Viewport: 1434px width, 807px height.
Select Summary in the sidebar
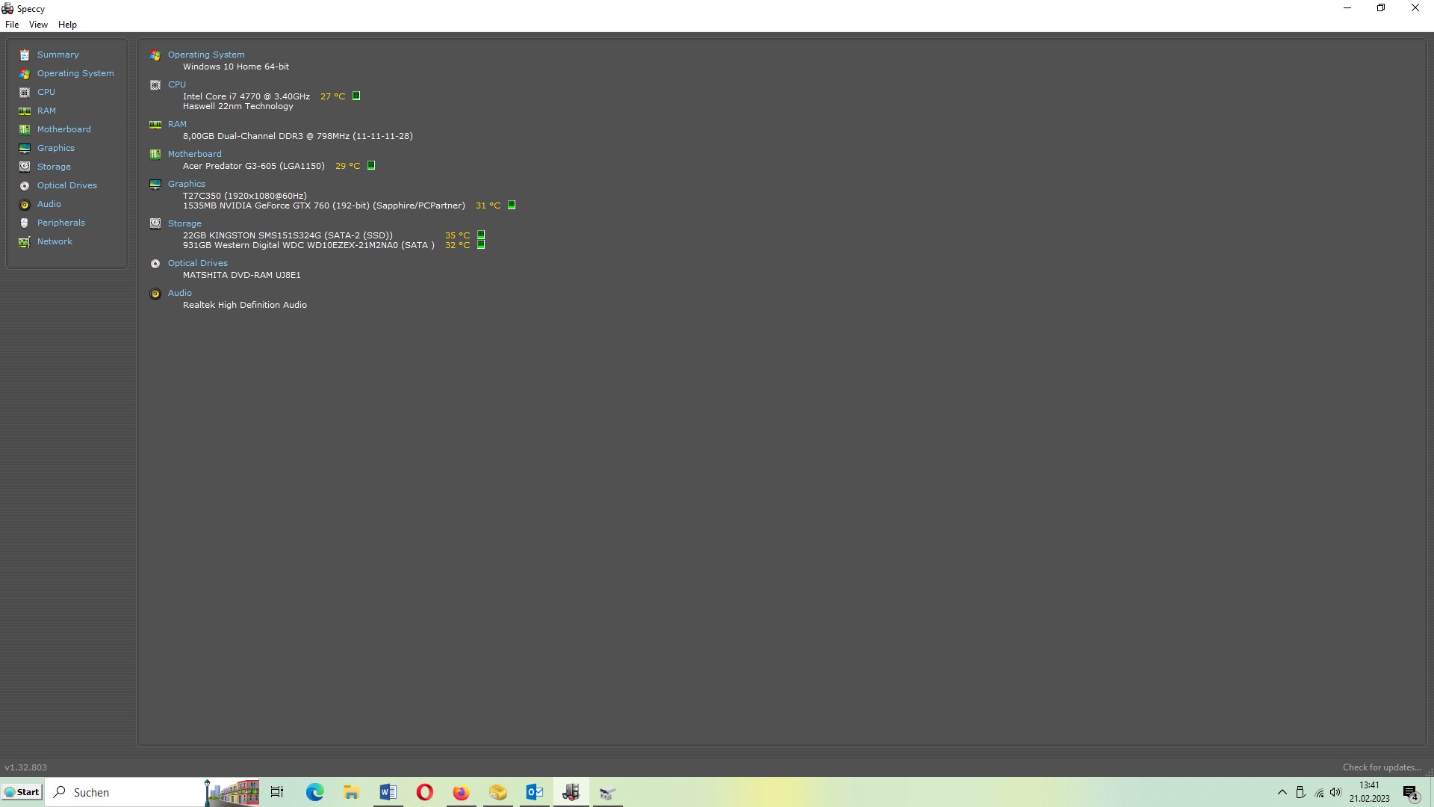click(58, 55)
